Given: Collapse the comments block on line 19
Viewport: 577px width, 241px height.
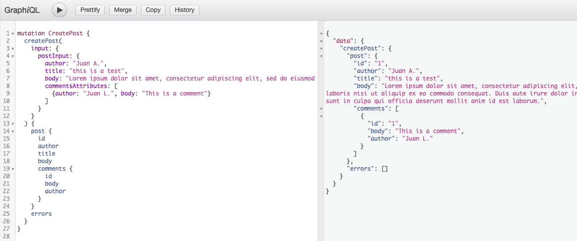Looking at the screenshot, I should (x=13, y=169).
